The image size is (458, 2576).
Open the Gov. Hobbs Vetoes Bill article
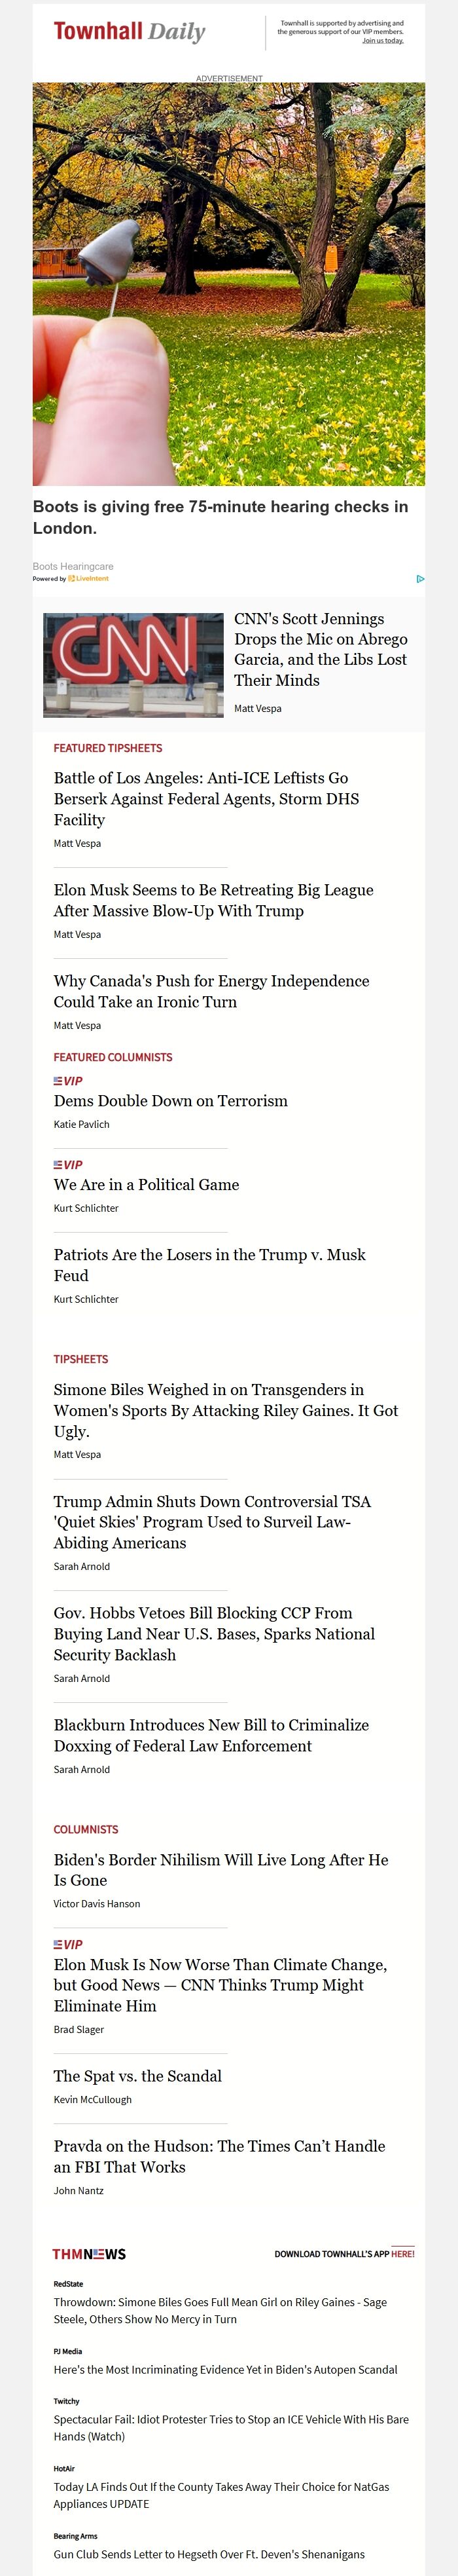point(214,1634)
